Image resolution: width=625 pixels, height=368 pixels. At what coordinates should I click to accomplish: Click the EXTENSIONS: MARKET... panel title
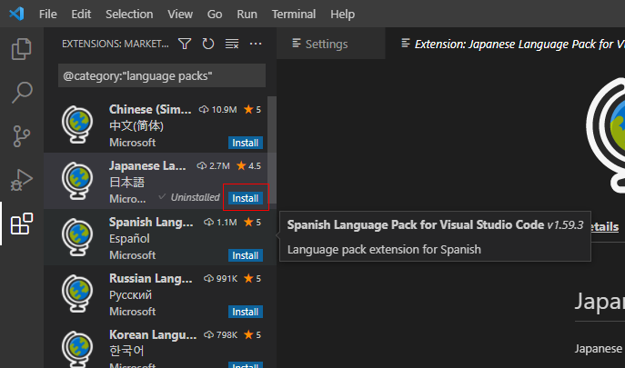pos(116,44)
